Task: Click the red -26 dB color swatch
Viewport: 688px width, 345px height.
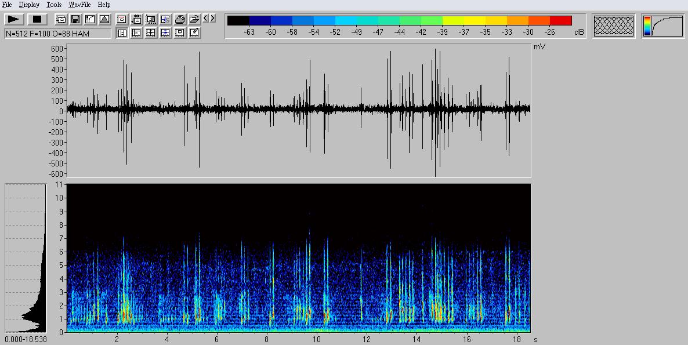Action: (560, 21)
